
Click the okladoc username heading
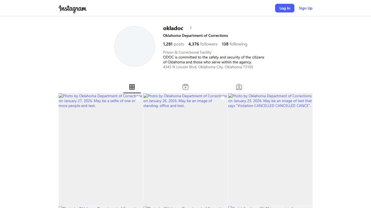[173, 28]
